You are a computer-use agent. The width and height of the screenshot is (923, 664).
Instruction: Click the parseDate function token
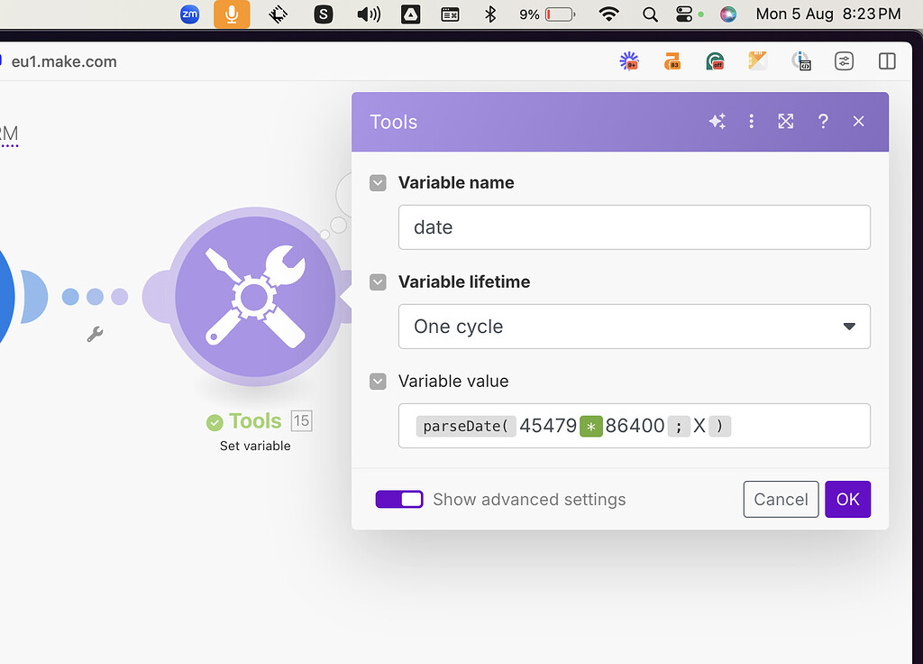[465, 426]
